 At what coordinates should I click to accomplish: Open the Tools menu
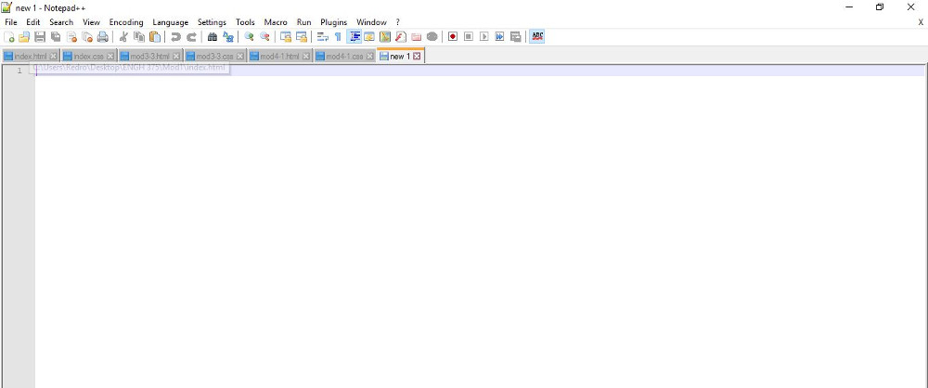point(245,22)
